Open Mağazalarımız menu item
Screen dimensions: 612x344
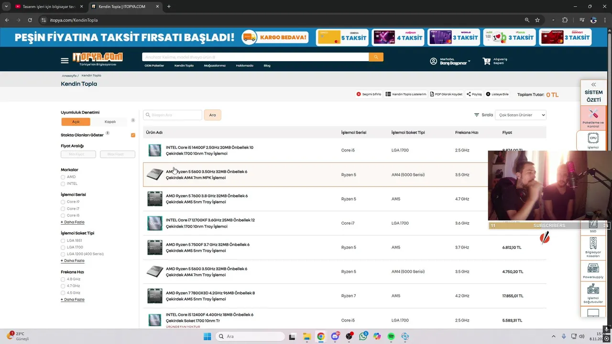coord(215,65)
